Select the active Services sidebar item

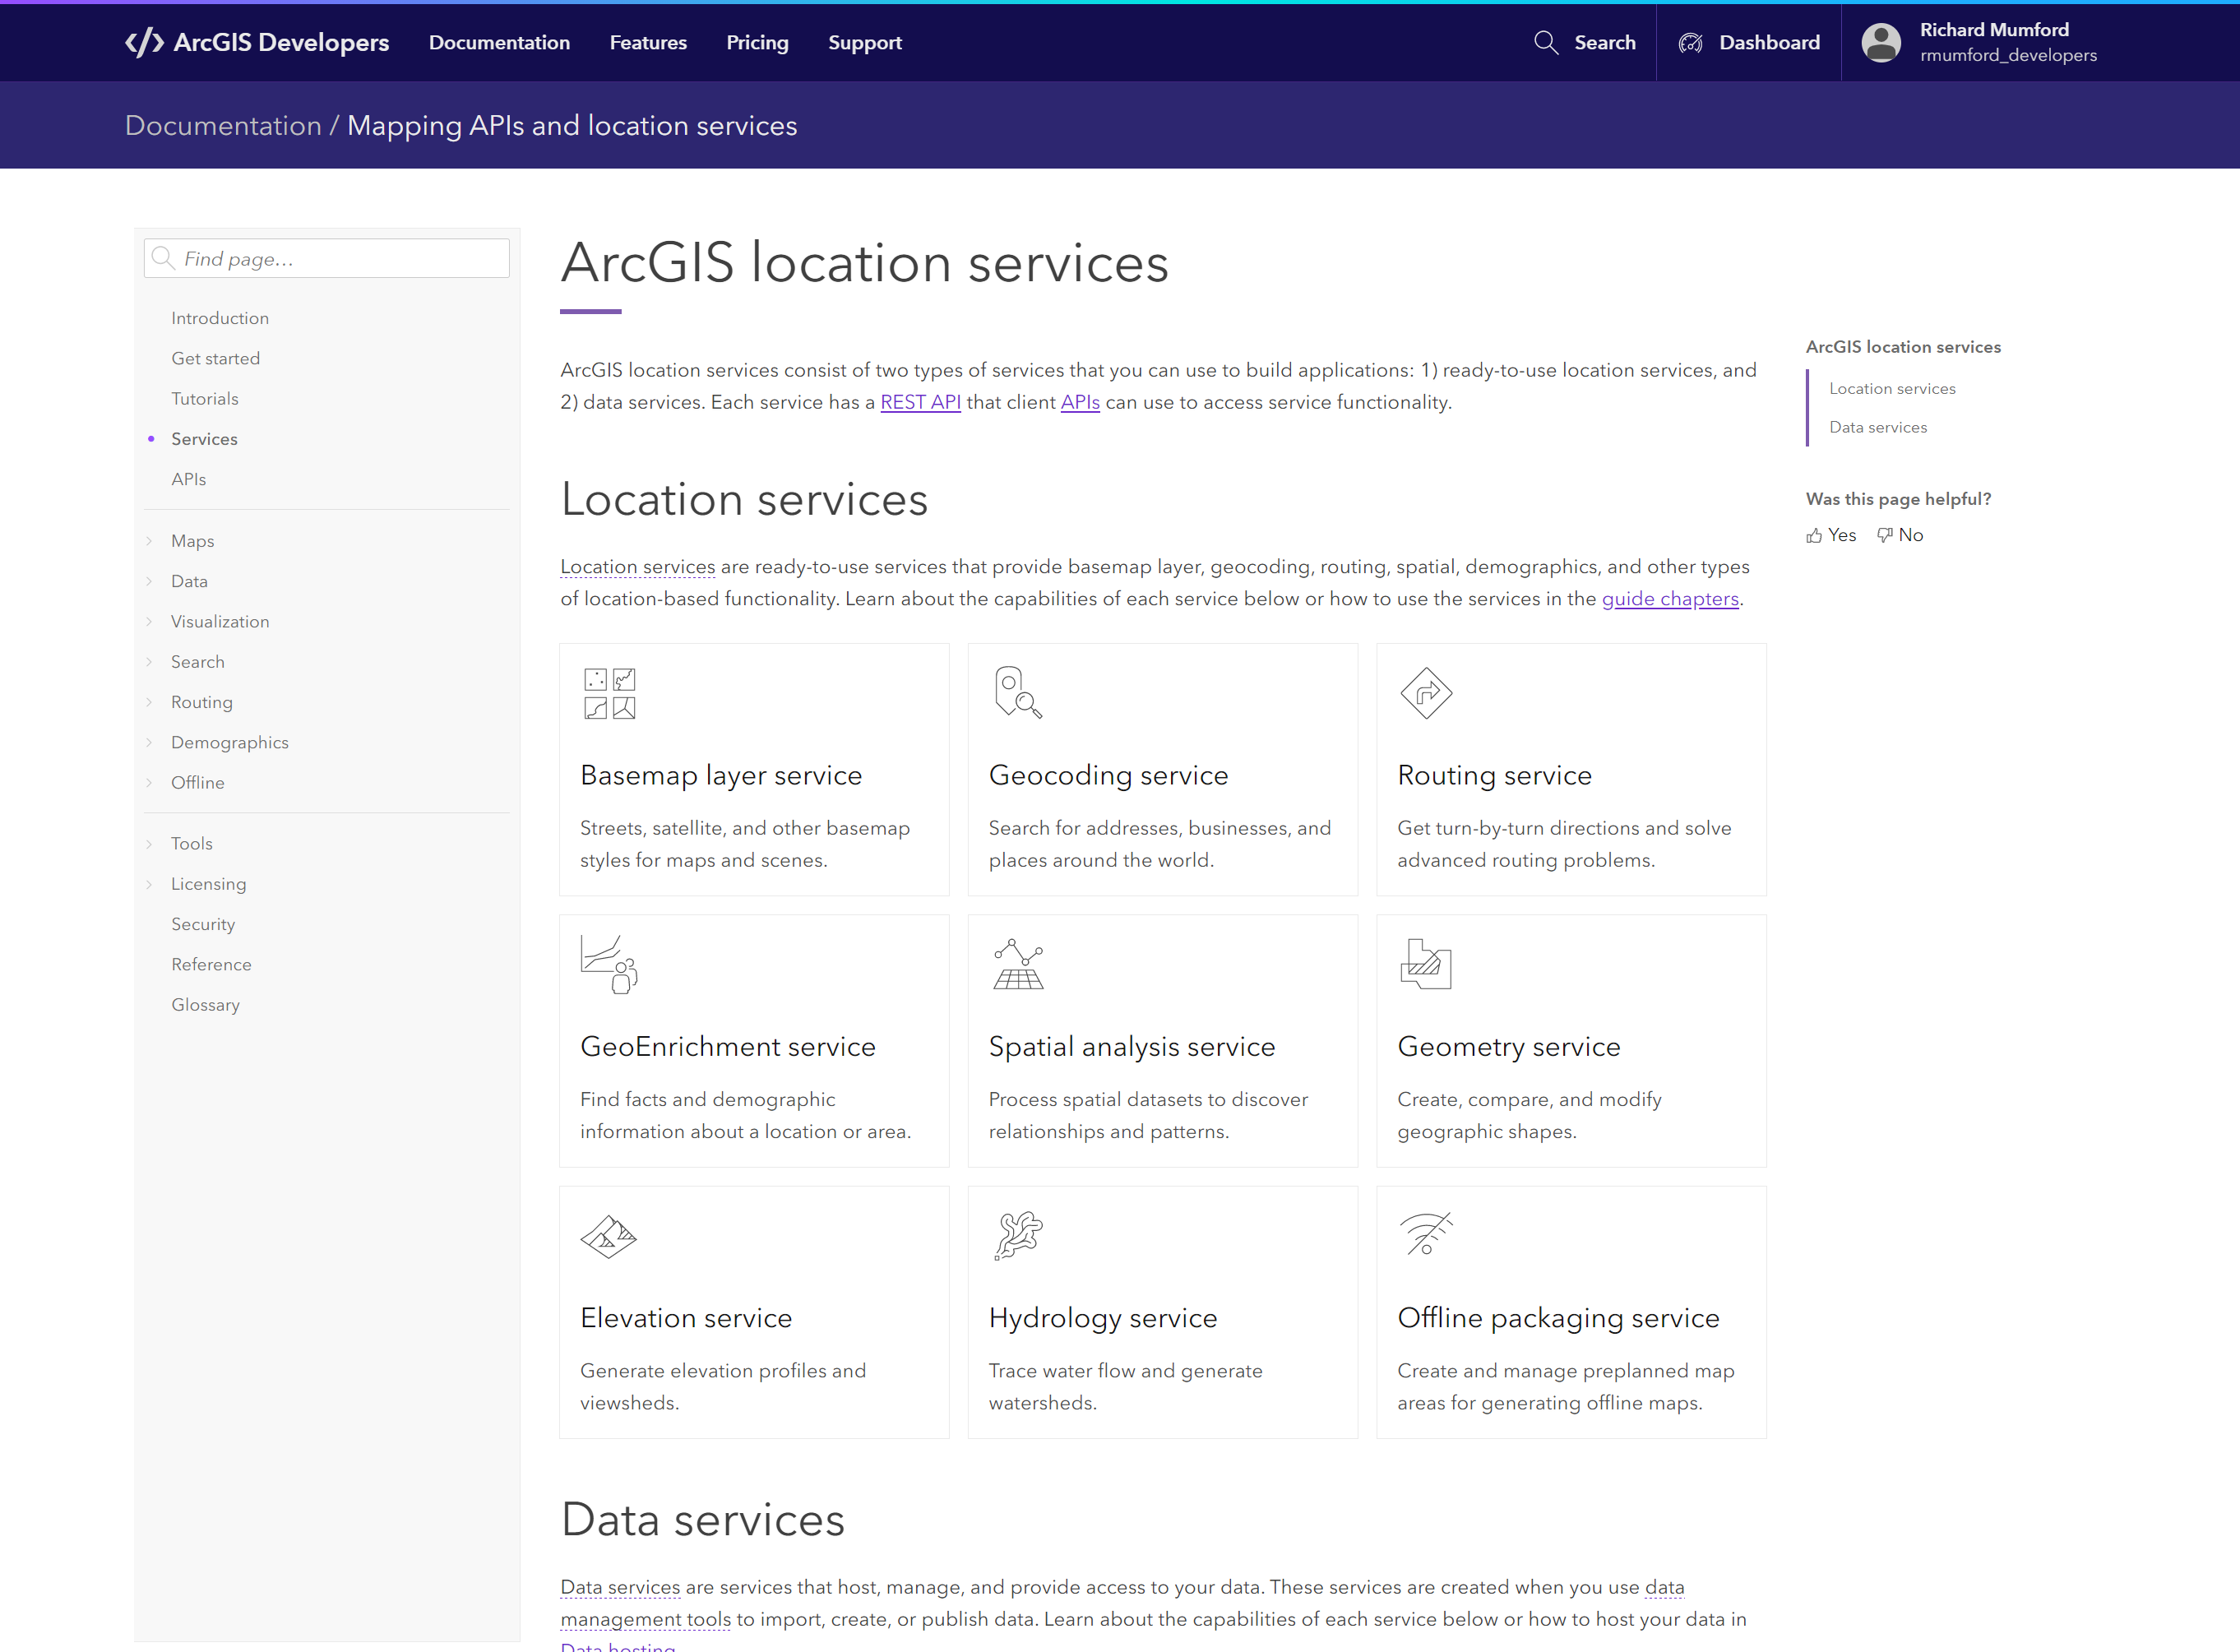pyautogui.click(x=204, y=439)
